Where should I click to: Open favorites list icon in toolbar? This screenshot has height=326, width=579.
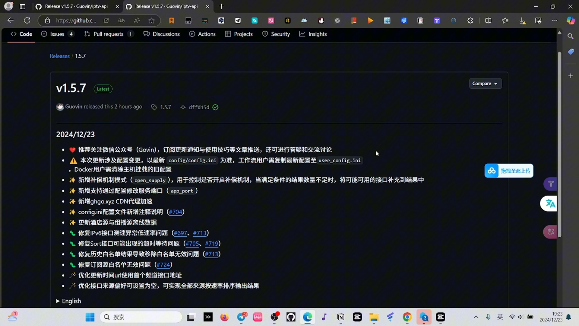coord(505,21)
